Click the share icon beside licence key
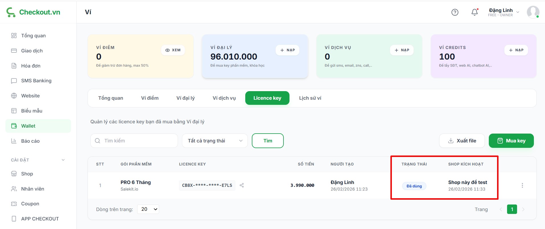Screen dimensions: 545x229 click(242, 185)
